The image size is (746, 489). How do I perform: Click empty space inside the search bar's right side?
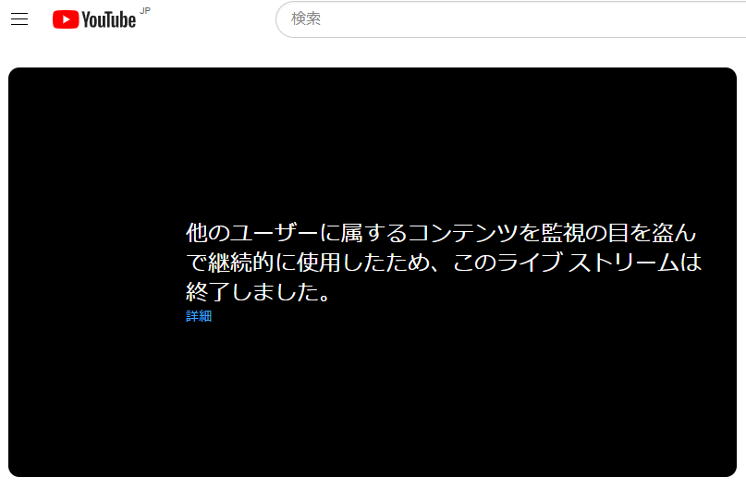[x=618, y=19]
